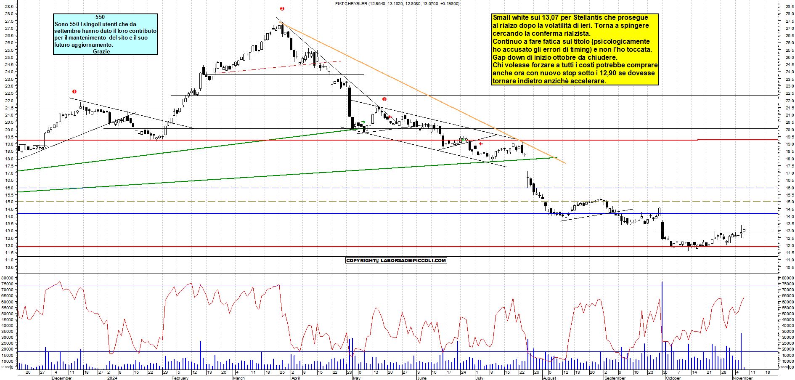Click the August month label
Image resolution: width=795 pixels, height=380 pixels.
tap(549, 378)
